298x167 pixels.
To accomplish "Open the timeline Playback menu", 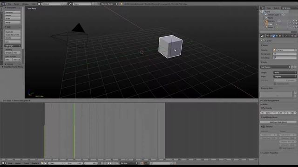I will tap(35, 163).
